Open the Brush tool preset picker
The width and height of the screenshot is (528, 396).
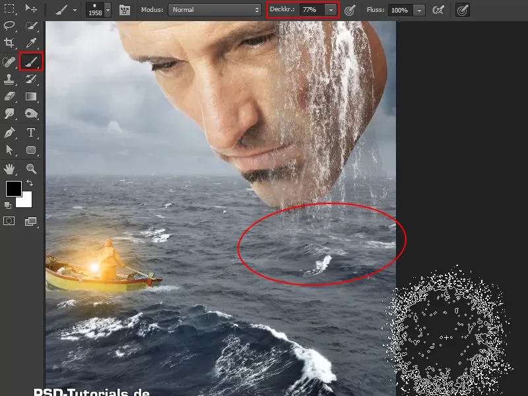[x=65, y=10]
